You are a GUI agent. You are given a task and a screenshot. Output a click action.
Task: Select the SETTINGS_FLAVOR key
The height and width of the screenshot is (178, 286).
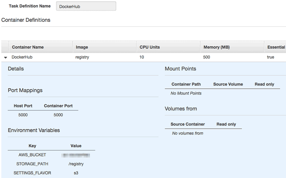click(x=32, y=173)
